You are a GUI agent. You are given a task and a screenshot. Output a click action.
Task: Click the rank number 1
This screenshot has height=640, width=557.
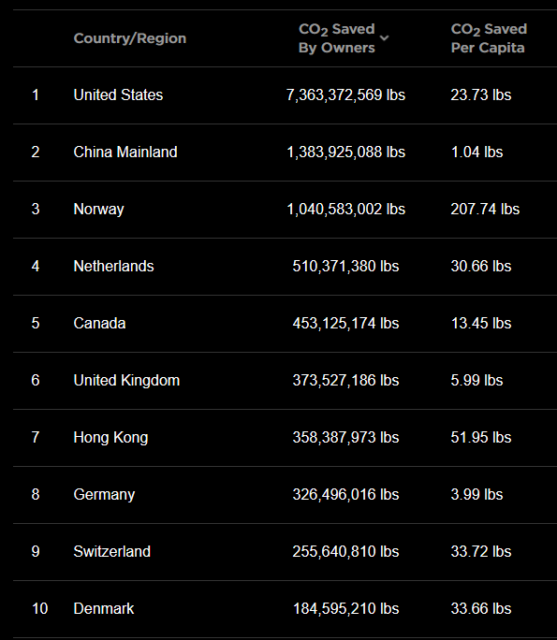point(36,95)
